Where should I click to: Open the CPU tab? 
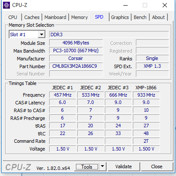[13, 17]
